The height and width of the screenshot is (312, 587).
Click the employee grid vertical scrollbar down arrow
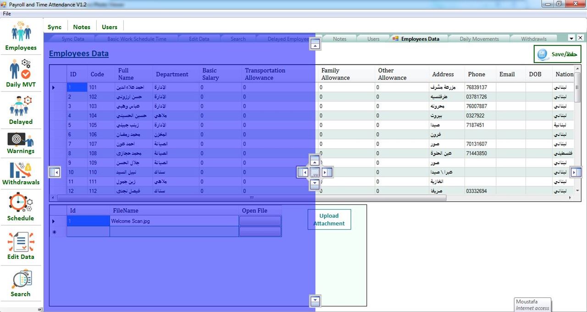pyautogui.click(x=577, y=191)
